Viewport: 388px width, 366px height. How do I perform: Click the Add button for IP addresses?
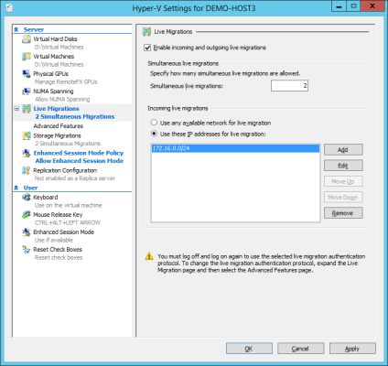pos(343,150)
